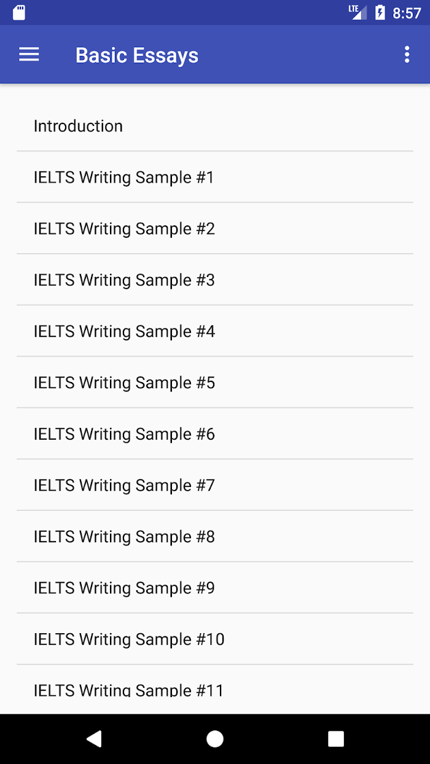Open IELTS Writing Sample #9
The image size is (430, 764).
[x=215, y=588]
